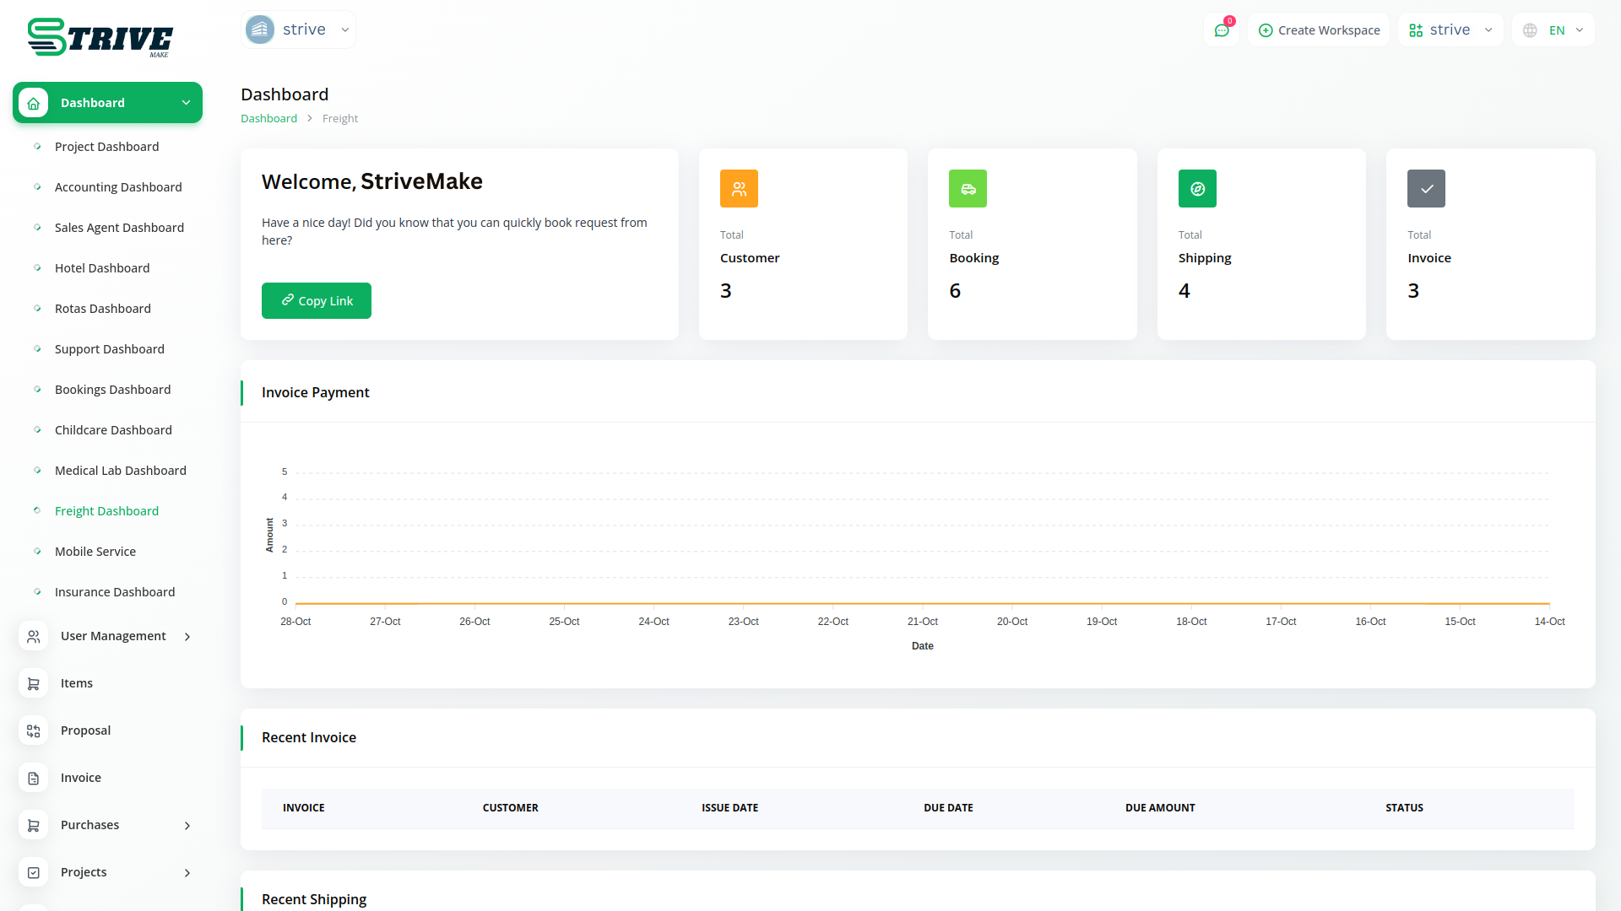Collapse the Dashboard sidebar menu
The image size is (1621, 911).
(186, 103)
